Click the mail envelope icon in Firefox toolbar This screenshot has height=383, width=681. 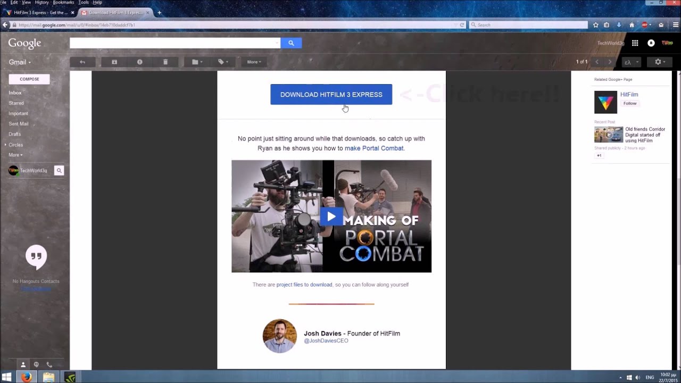(661, 25)
